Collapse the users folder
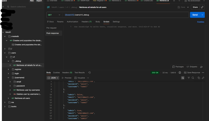Image resolution: width=209 pixels, height=121 pixels. [x=5, y=53]
